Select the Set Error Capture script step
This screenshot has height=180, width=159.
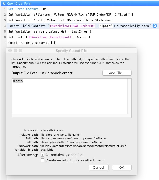coord(29,9)
